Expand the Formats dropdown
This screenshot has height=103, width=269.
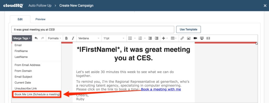[54, 38]
